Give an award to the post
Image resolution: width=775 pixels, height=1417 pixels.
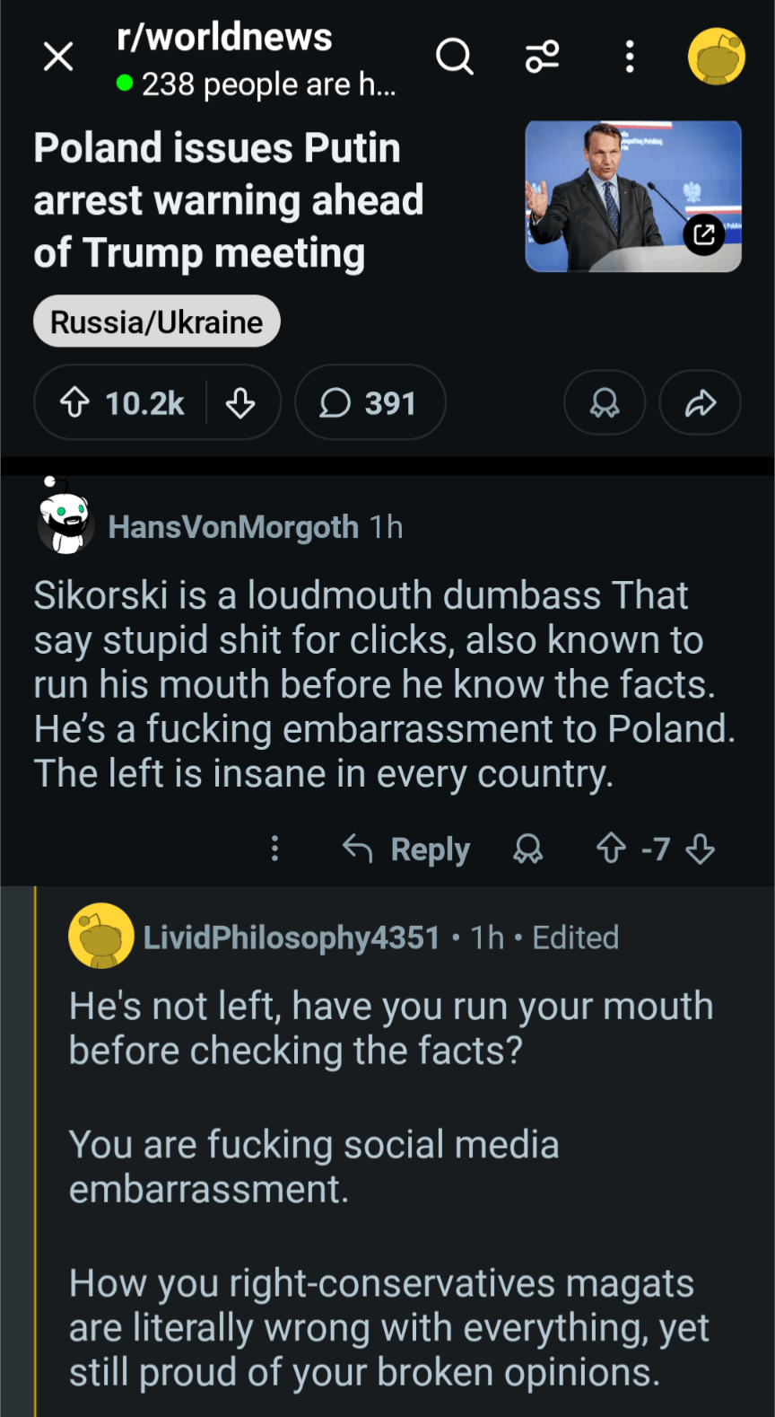604,402
